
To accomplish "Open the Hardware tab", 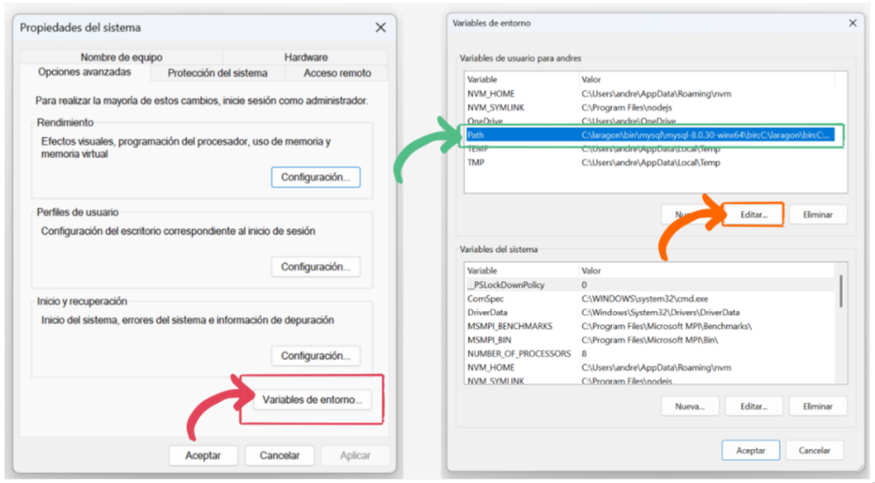I will point(306,57).
